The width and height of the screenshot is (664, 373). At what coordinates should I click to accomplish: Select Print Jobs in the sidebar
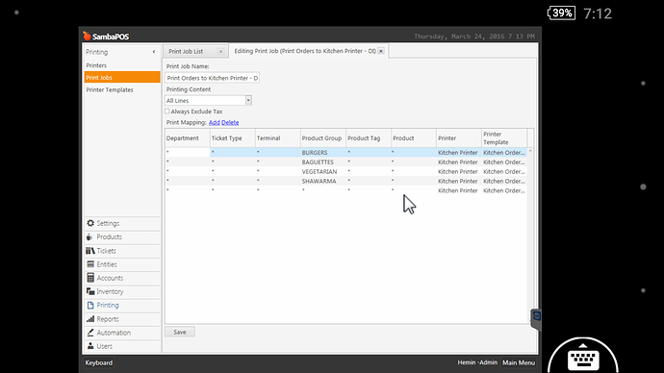click(x=122, y=78)
